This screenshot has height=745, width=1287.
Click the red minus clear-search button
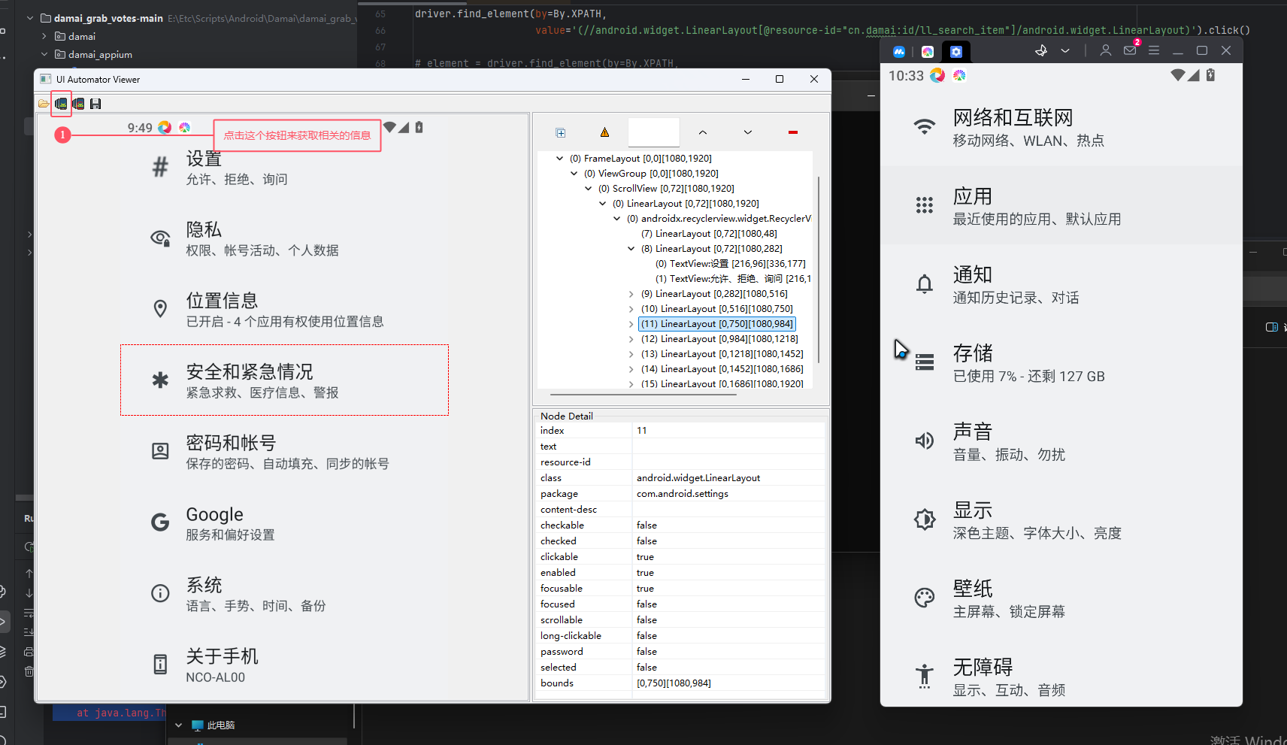click(792, 132)
